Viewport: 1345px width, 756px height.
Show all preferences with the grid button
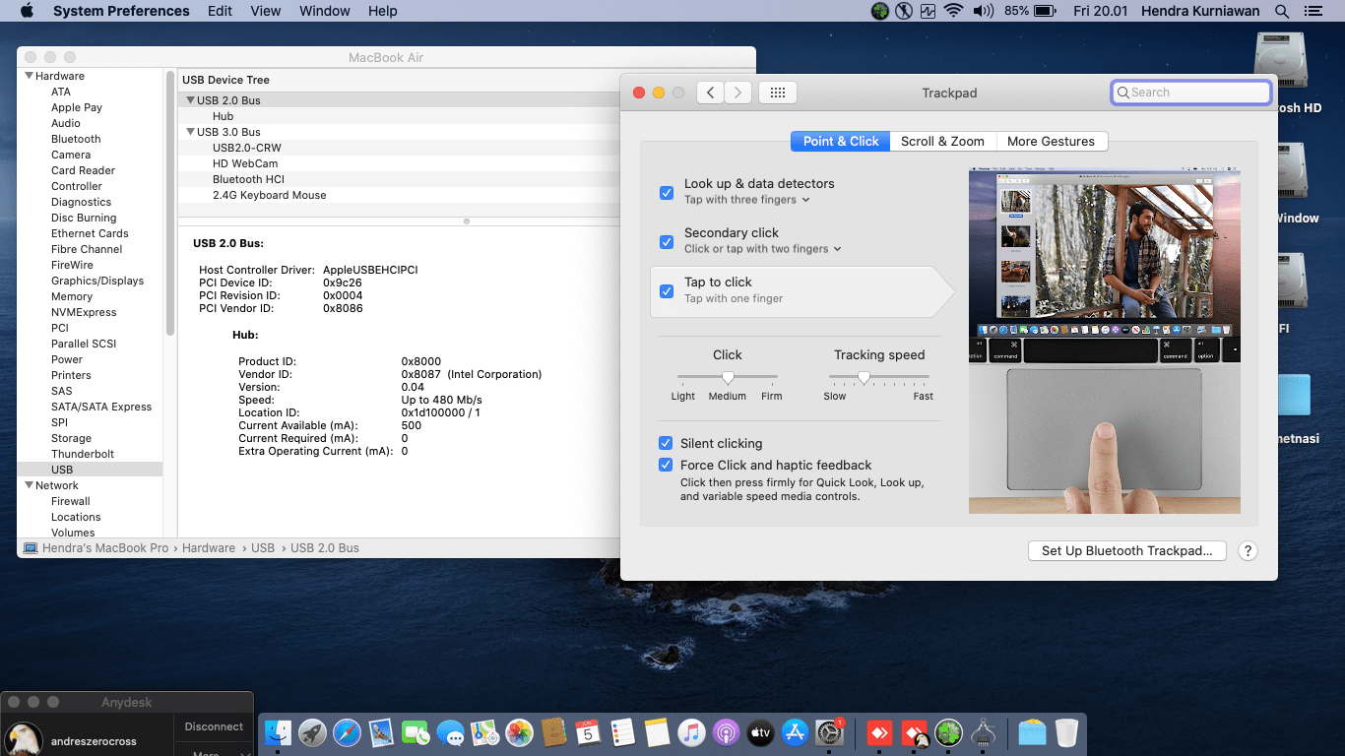(778, 93)
